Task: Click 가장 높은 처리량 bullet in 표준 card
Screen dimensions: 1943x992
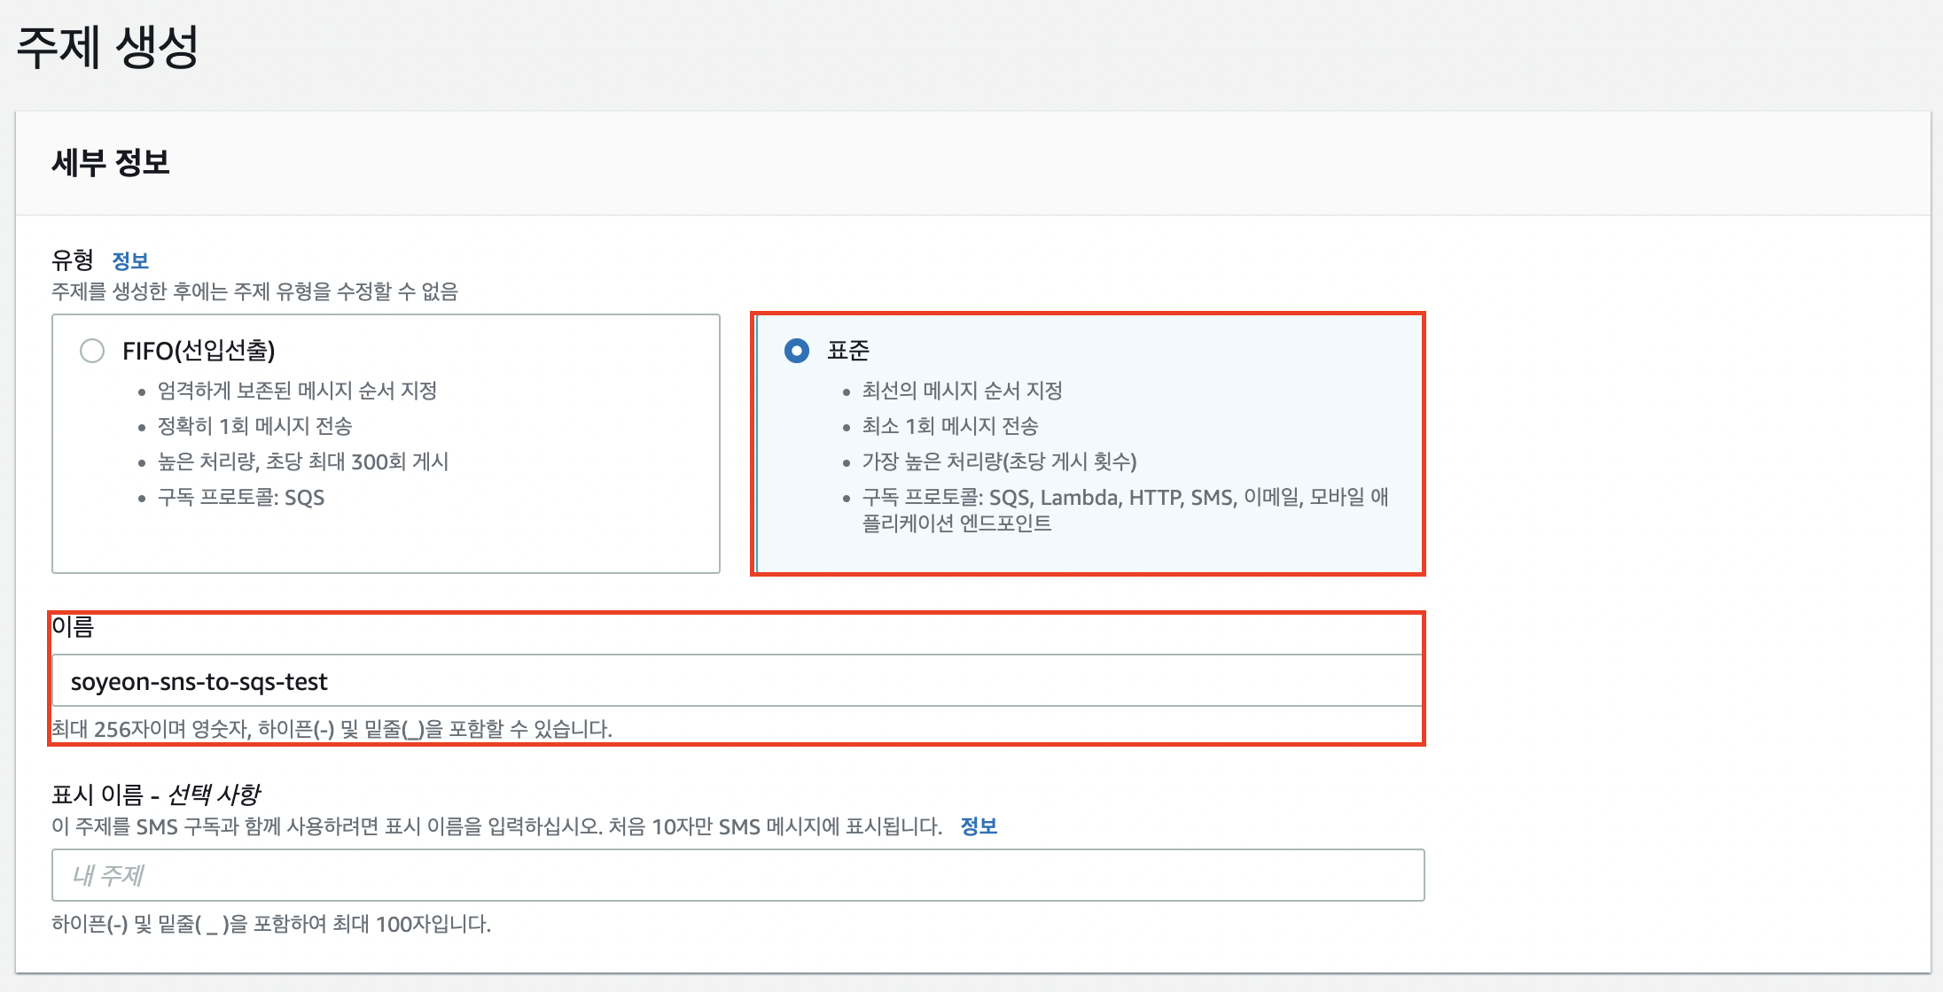Action: [x=999, y=461]
